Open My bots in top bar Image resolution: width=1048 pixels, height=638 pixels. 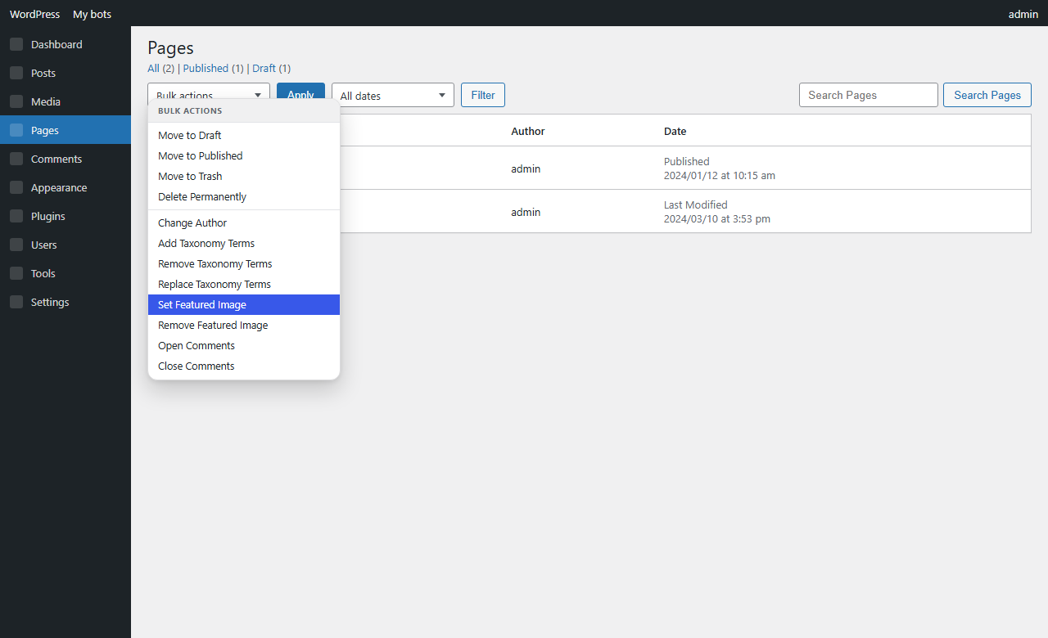point(92,14)
